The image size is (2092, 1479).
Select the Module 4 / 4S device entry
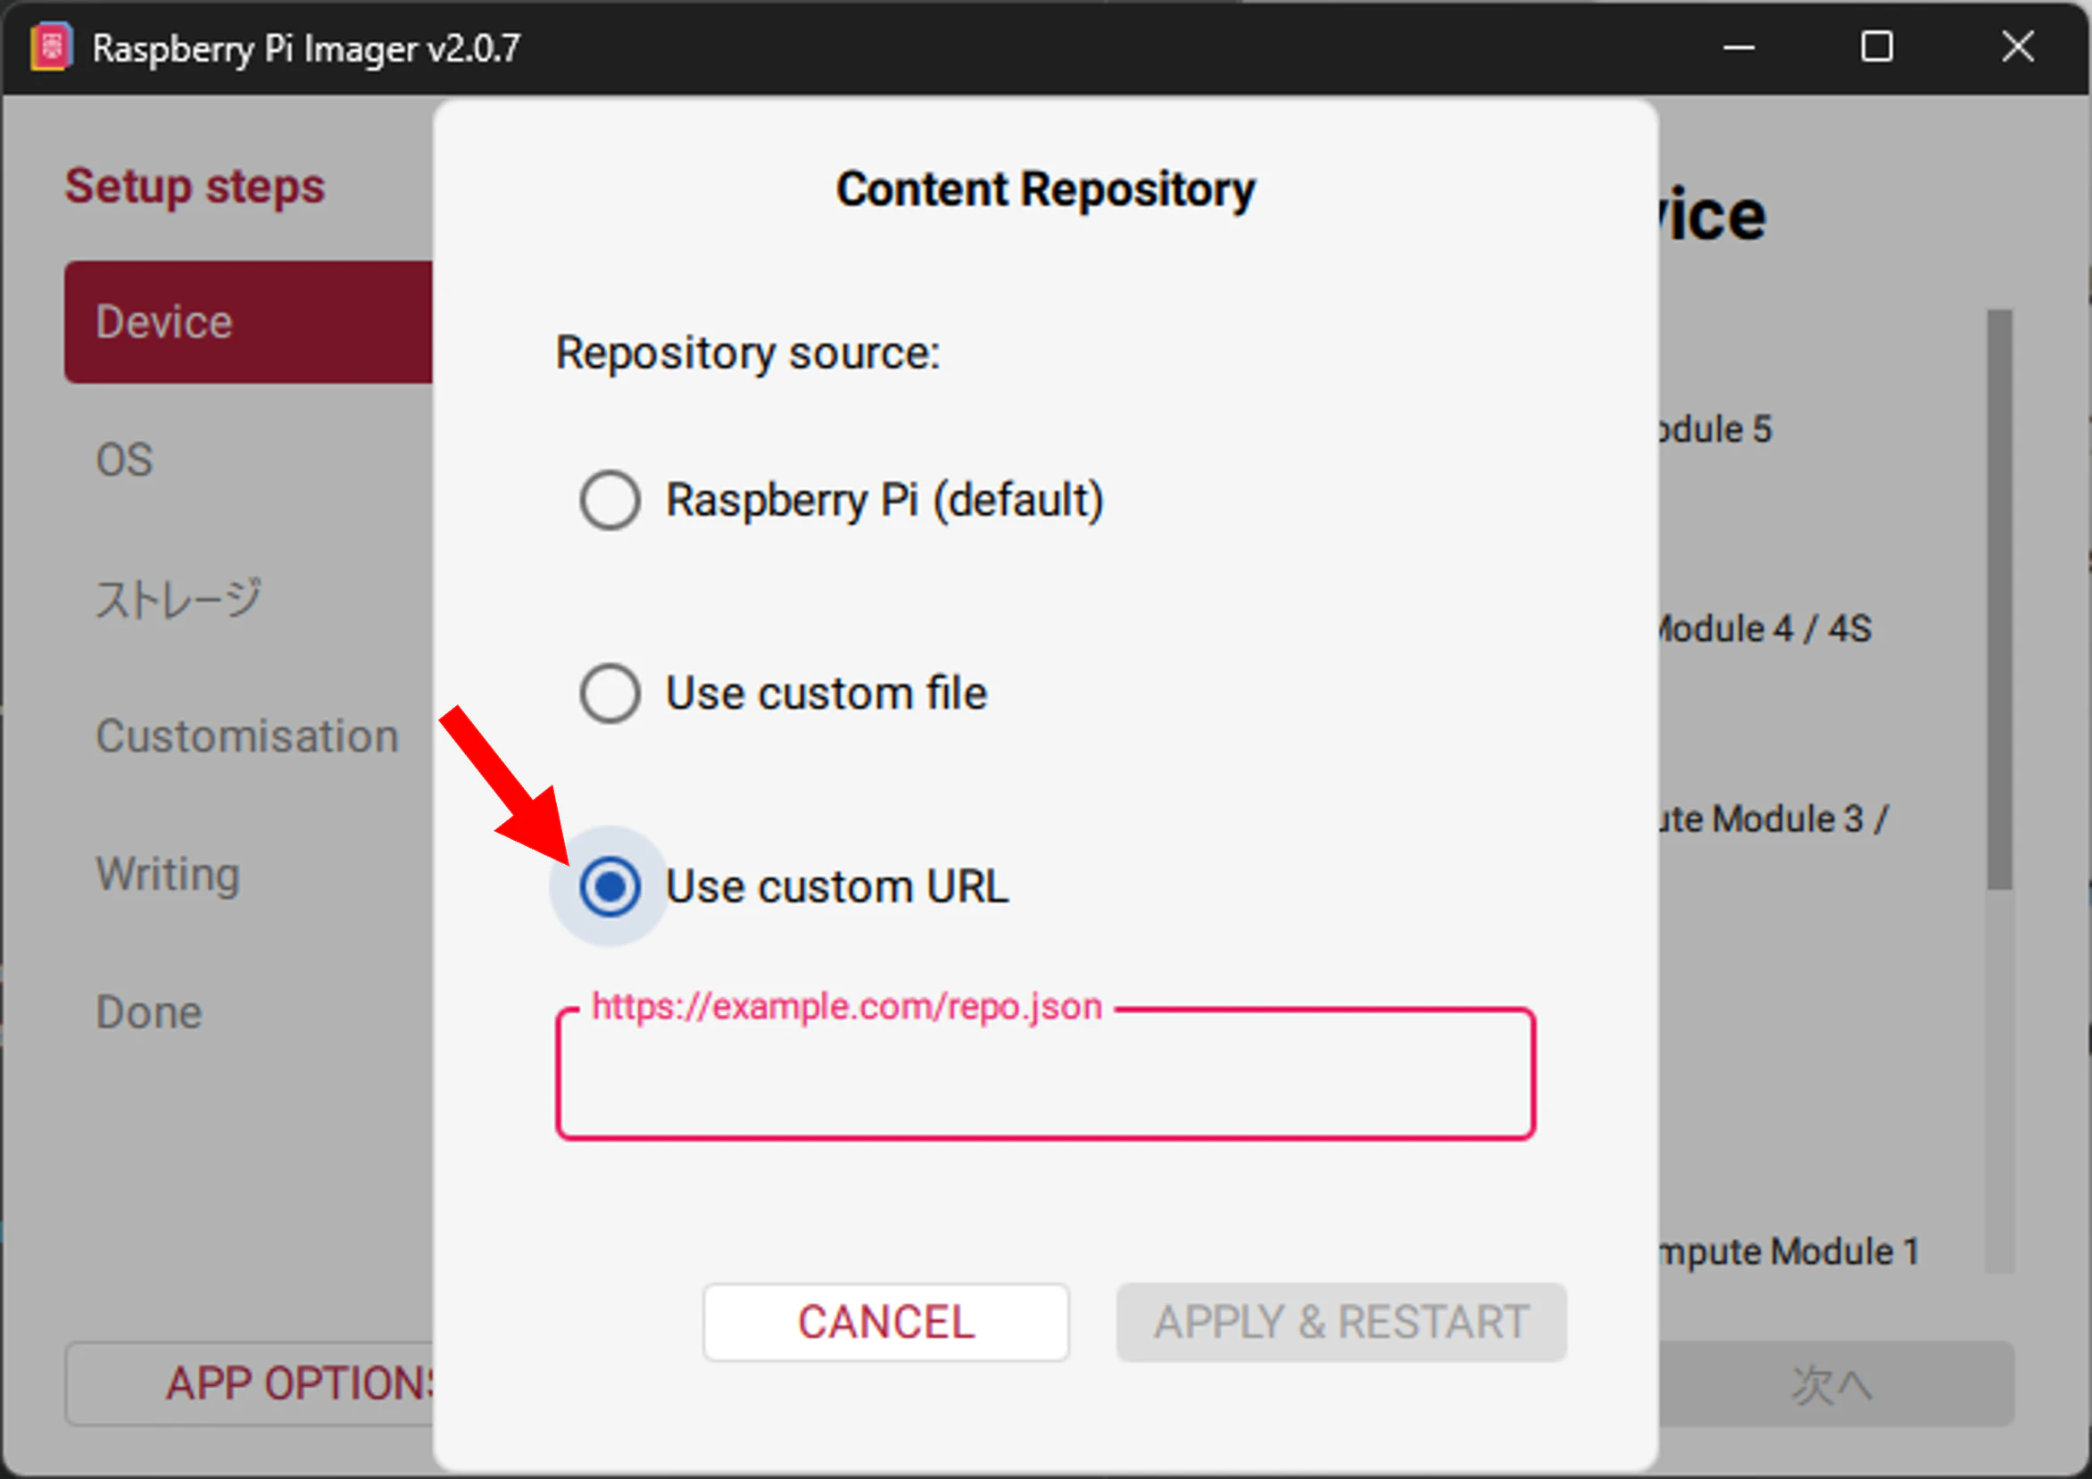pos(1764,628)
